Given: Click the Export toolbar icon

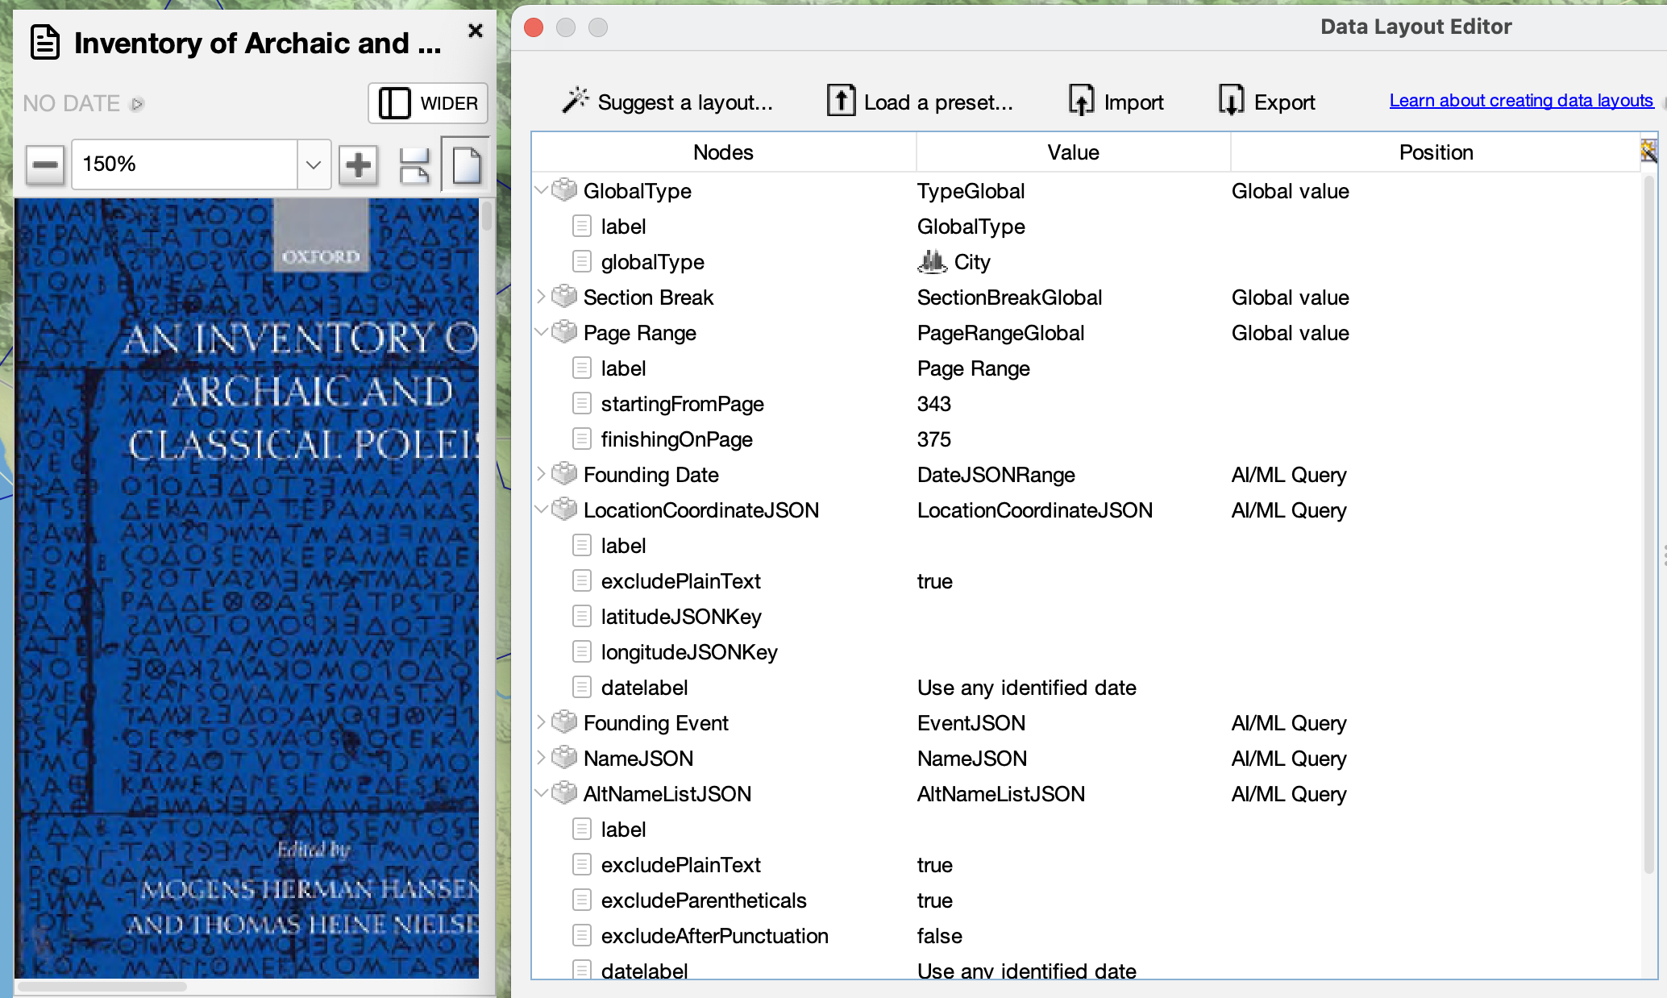Looking at the screenshot, I should [1231, 101].
